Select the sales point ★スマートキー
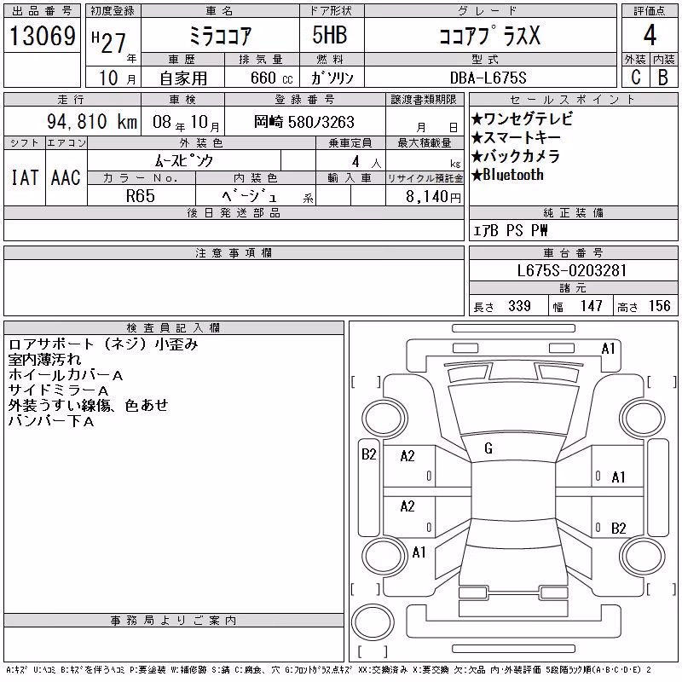 (x=516, y=137)
